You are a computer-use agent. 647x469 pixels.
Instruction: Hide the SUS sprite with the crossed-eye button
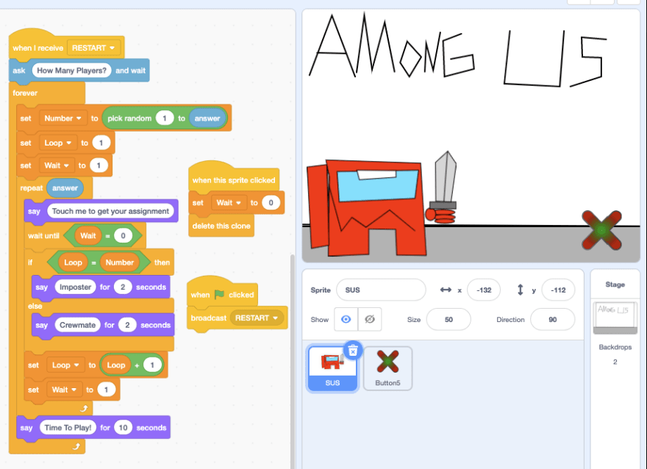tap(370, 319)
